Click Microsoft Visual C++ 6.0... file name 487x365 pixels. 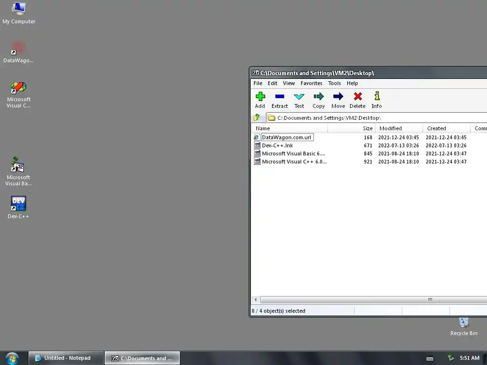coord(294,162)
